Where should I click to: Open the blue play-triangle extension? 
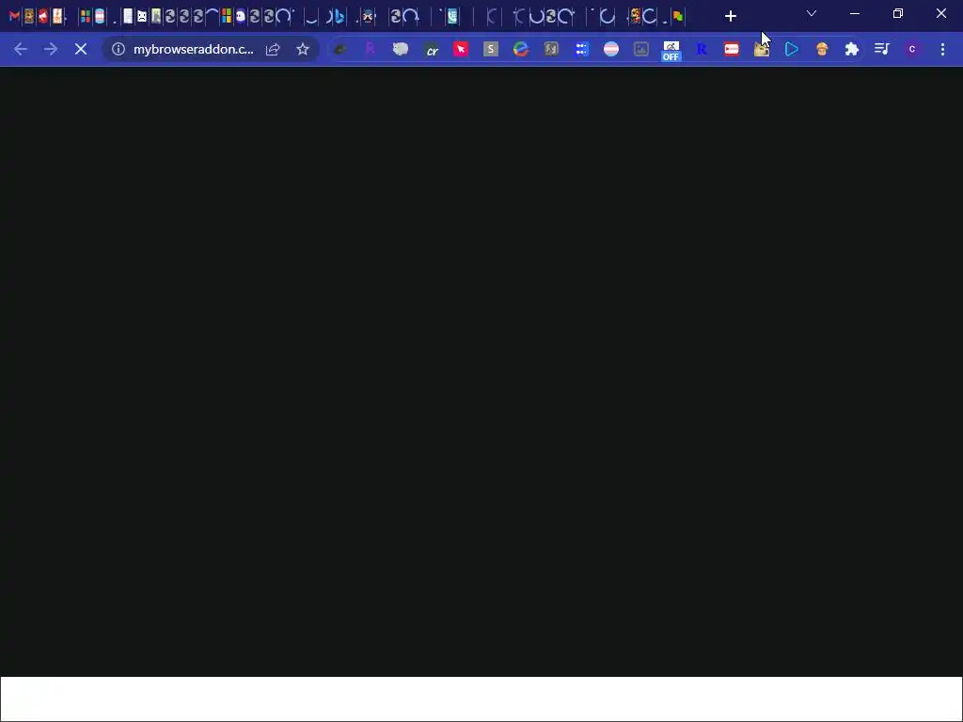(792, 49)
